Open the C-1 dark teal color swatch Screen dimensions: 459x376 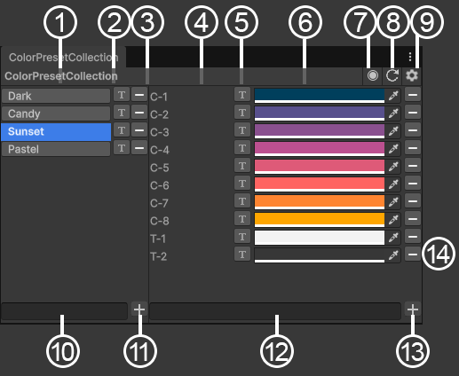click(x=320, y=96)
